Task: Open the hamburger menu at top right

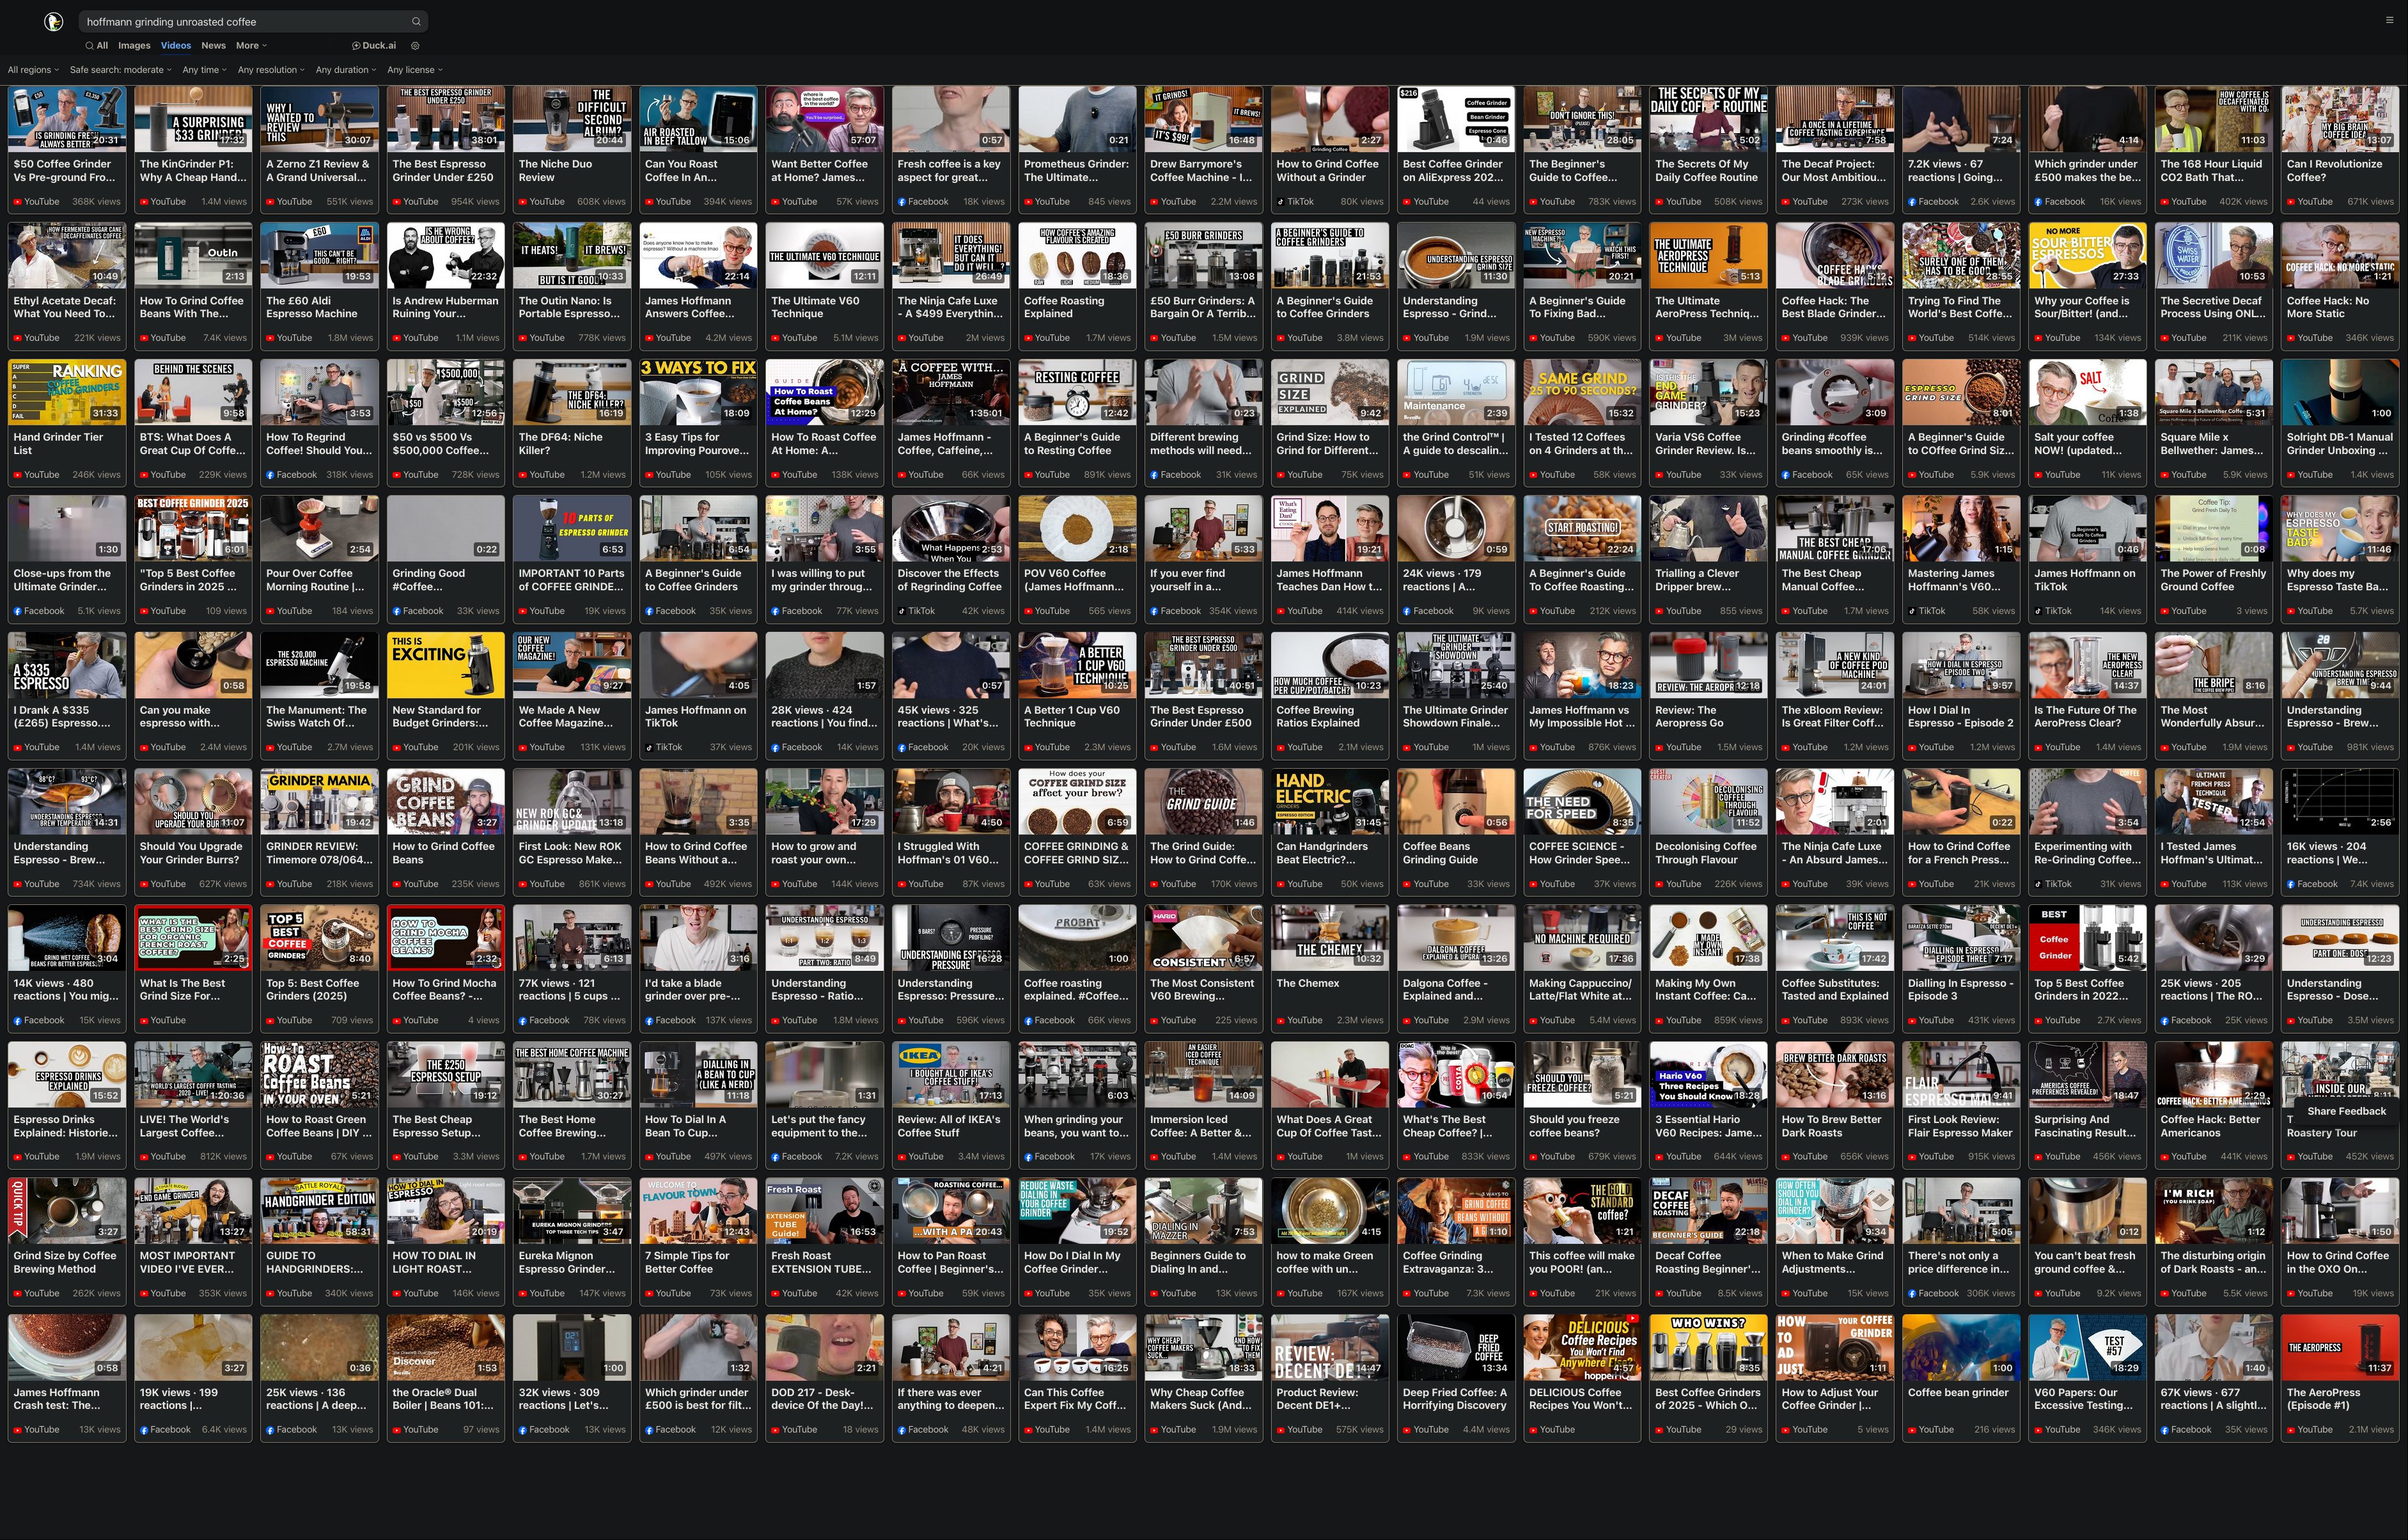Action: 2390,20
